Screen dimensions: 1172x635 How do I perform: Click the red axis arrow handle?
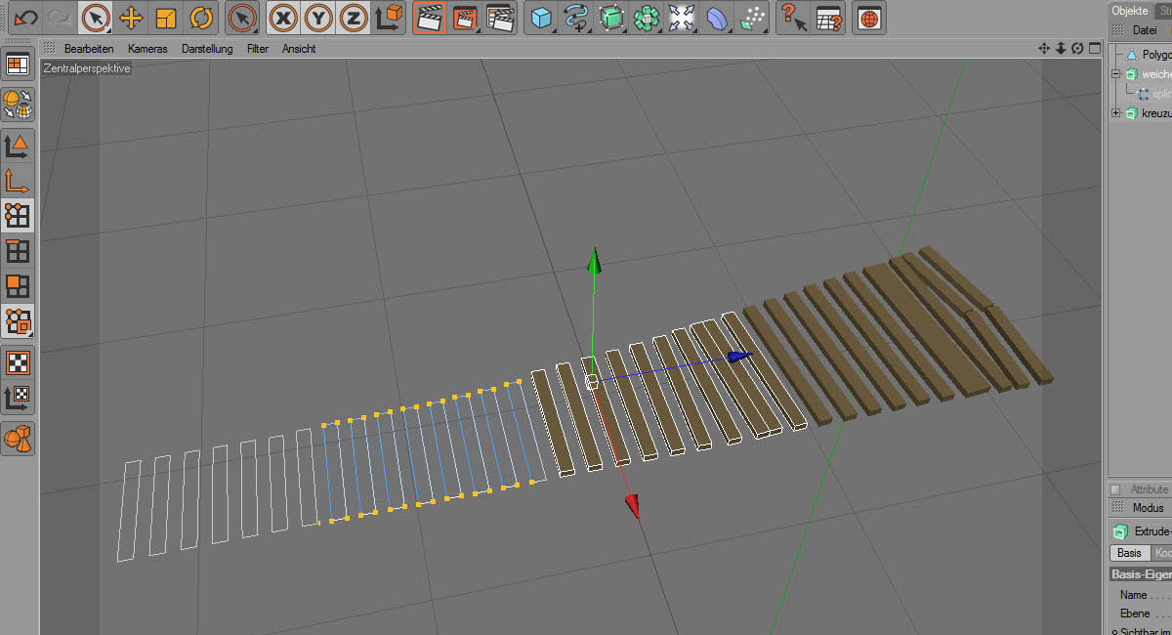[x=633, y=506]
